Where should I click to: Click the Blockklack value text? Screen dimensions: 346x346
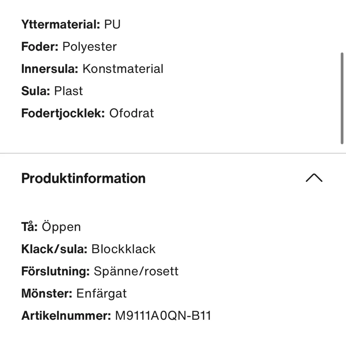124,249
